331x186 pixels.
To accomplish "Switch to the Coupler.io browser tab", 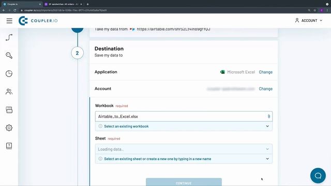I will 21,4.
